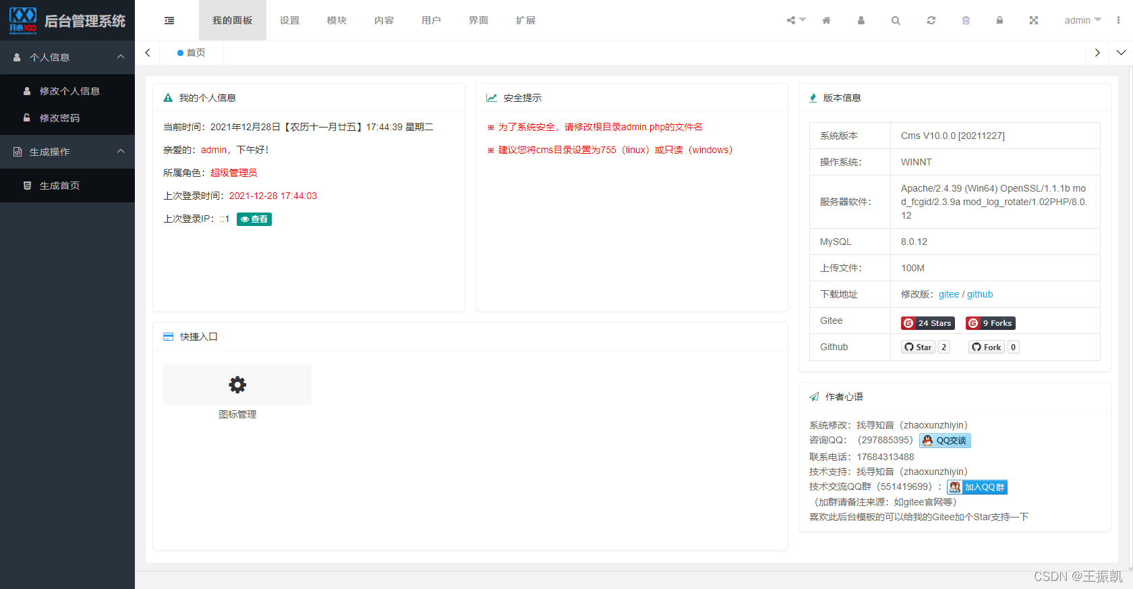Open the admin user dropdown
1133x589 pixels.
(1082, 21)
